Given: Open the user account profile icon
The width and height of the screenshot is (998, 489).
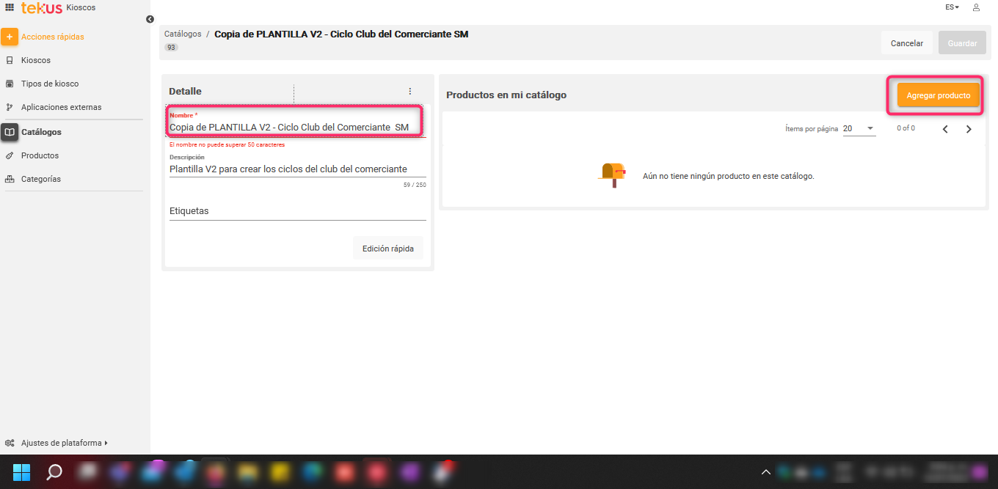Looking at the screenshot, I should click(x=976, y=7).
